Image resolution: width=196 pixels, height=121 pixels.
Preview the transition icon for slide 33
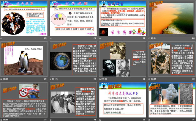pos(2,120)
